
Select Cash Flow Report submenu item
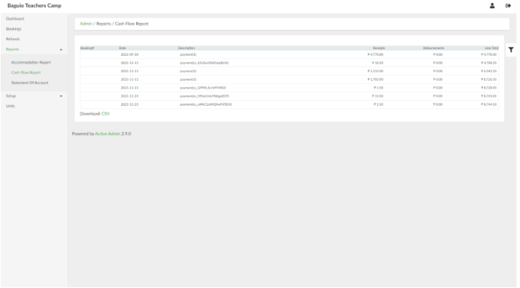tap(26, 72)
